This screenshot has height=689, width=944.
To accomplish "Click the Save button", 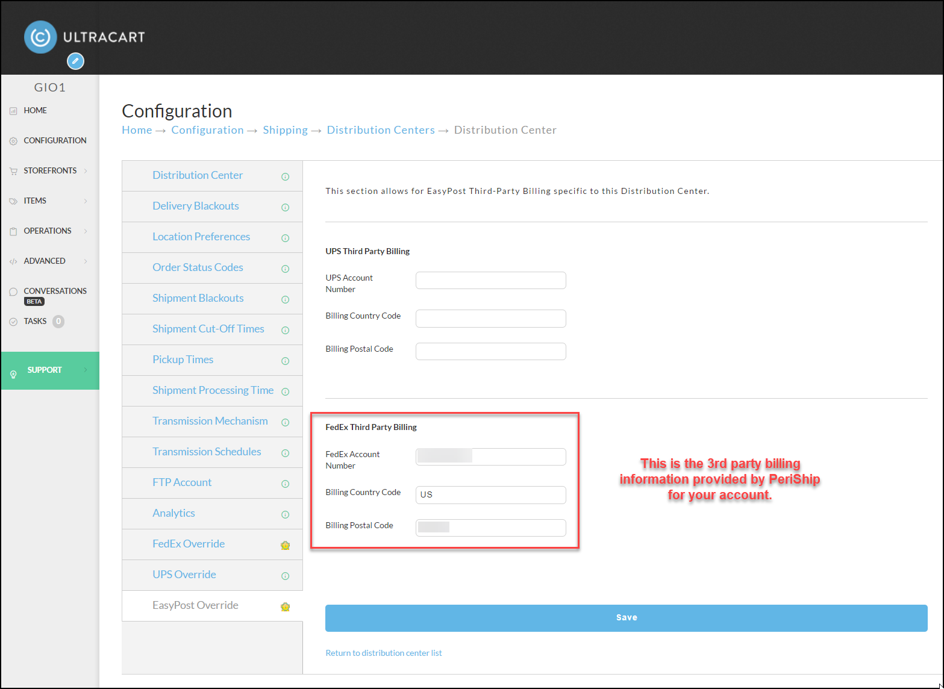I will coord(627,618).
